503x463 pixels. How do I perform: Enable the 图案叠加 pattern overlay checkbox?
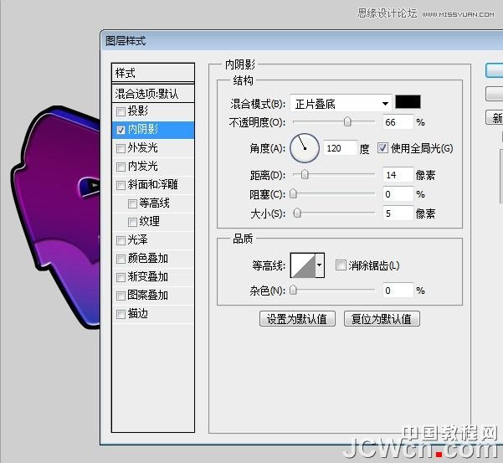click(x=121, y=296)
